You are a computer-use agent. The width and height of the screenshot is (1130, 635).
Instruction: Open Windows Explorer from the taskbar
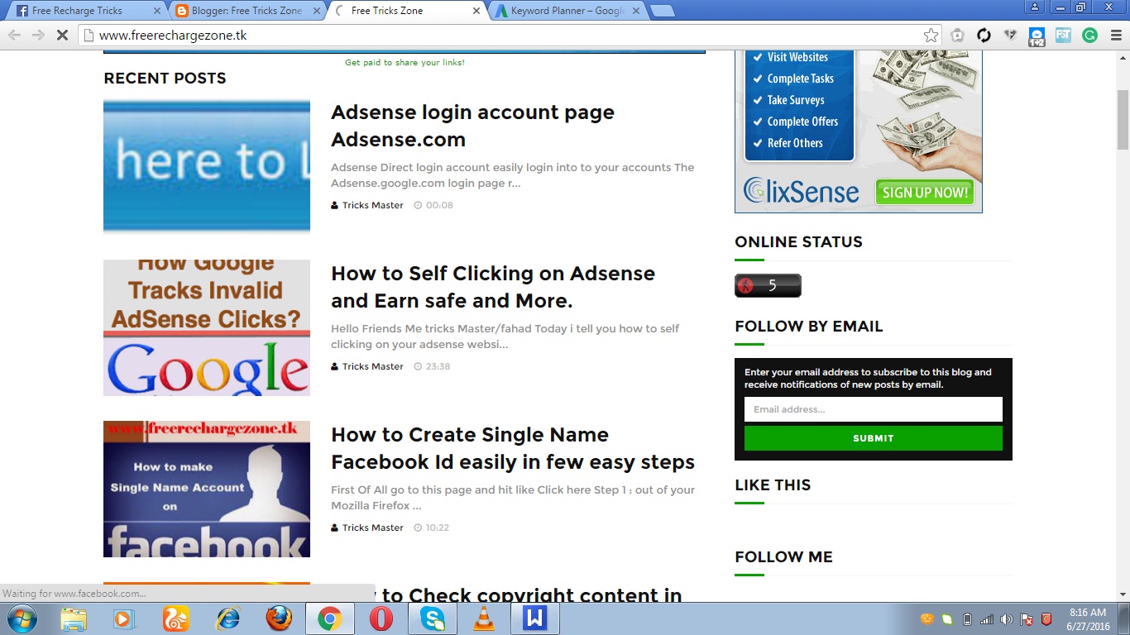tap(74, 618)
